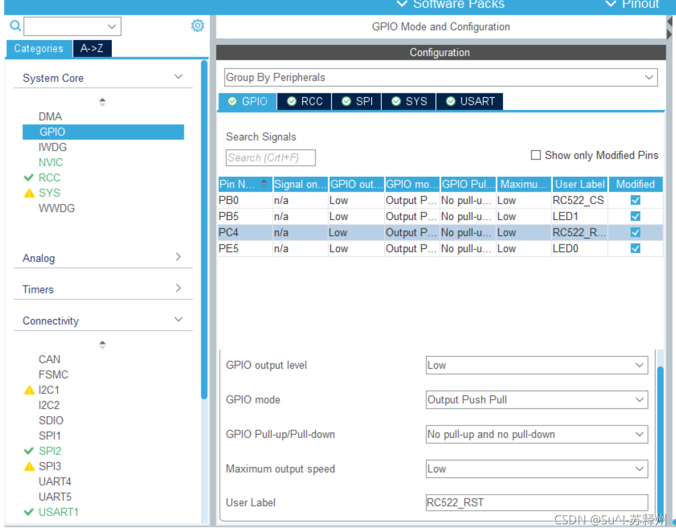Select DMA in System Core list
The width and height of the screenshot is (676, 532).
pyautogui.click(x=50, y=116)
